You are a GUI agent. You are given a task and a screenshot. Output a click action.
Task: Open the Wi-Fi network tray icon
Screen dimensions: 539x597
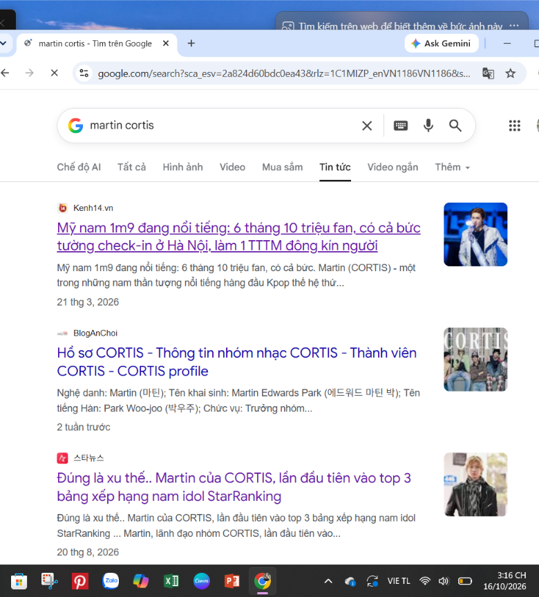pos(425,581)
